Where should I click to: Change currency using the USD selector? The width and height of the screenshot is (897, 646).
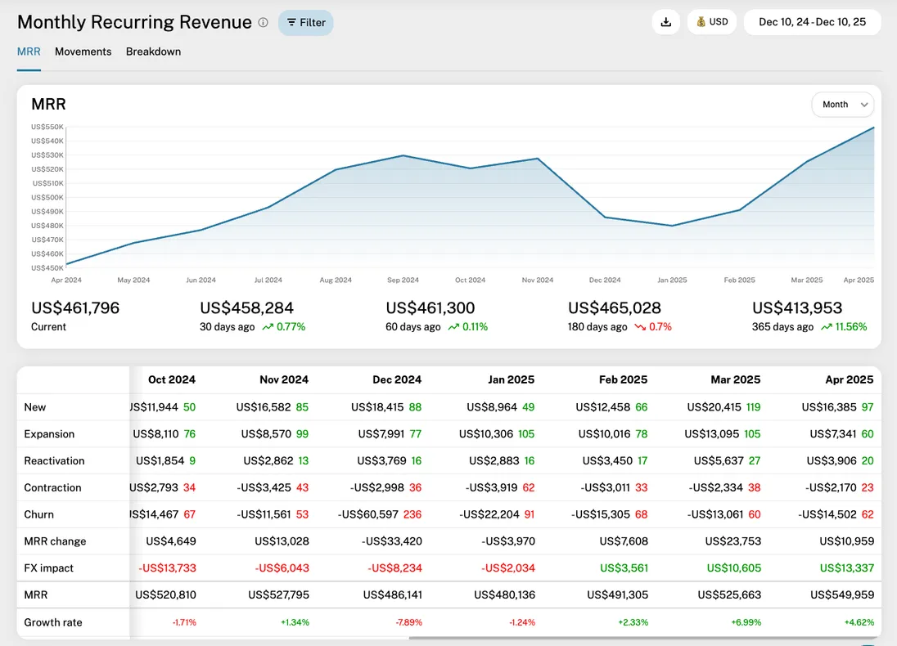point(711,22)
